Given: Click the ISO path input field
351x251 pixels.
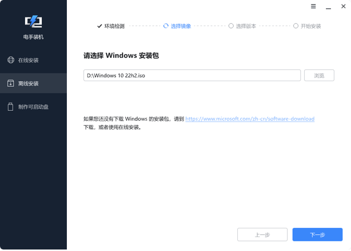Looking at the screenshot, I should click(x=192, y=76).
